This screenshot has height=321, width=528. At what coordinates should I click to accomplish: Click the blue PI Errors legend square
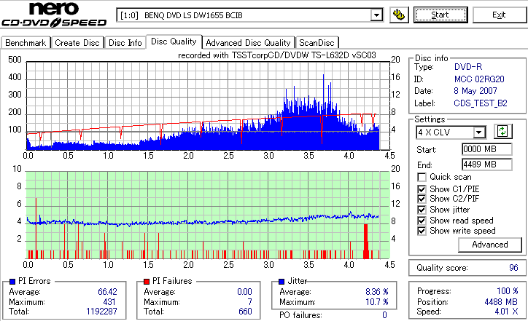(x=12, y=282)
